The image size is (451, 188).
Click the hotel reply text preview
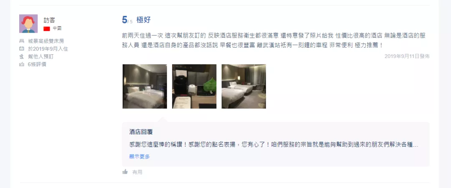pyautogui.click(x=274, y=145)
